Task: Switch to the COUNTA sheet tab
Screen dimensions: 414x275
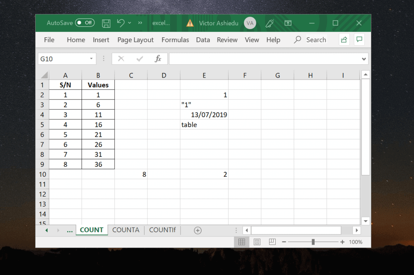Action: point(125,230)
